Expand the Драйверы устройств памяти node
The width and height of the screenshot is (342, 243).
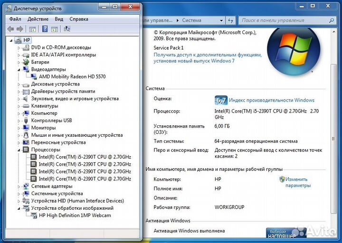[19, 92]
